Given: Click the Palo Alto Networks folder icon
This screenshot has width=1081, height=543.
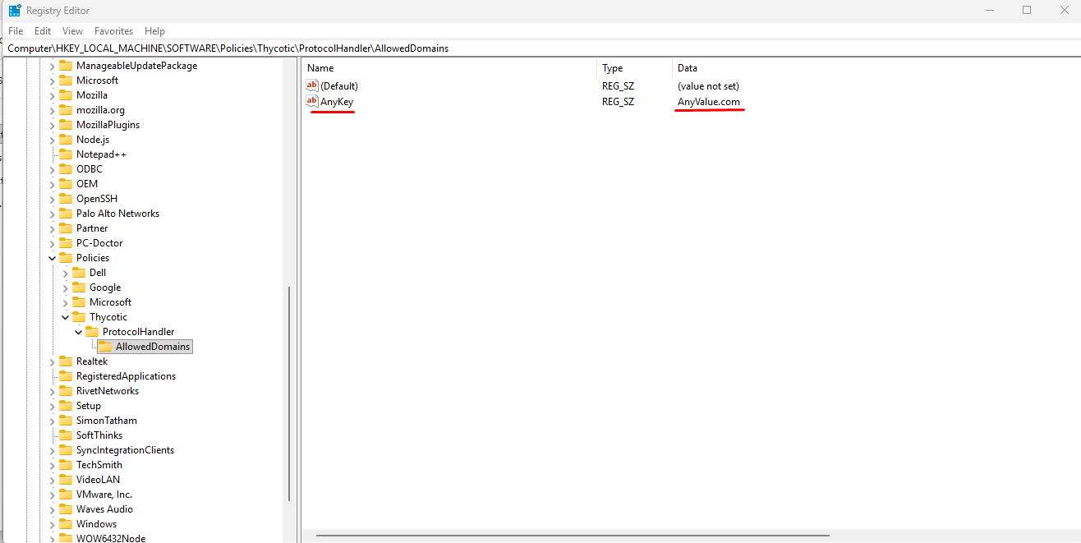Looking at the screenshot, I should click(x=66, y=214).
